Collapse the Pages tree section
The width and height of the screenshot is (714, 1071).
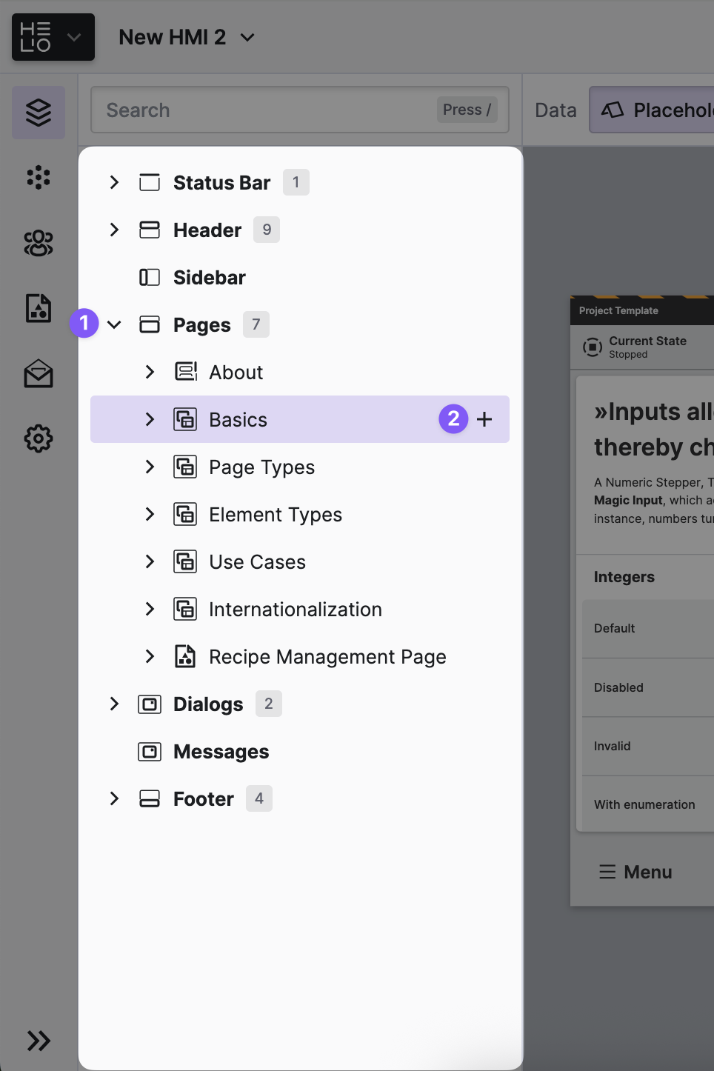click(114, 324)
